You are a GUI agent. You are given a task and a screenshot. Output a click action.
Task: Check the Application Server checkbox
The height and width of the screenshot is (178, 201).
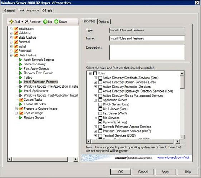click(x=100, y=100)
